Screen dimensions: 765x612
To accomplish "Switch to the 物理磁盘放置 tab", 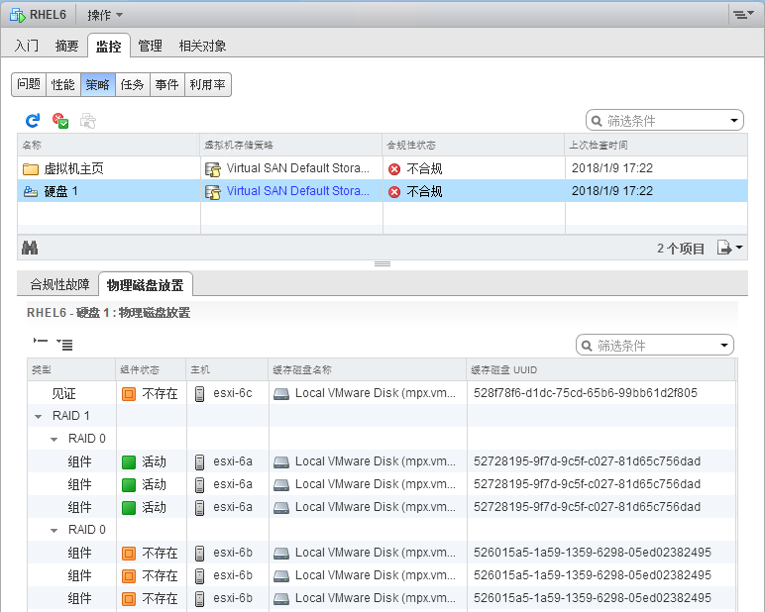I will [145, 285].
